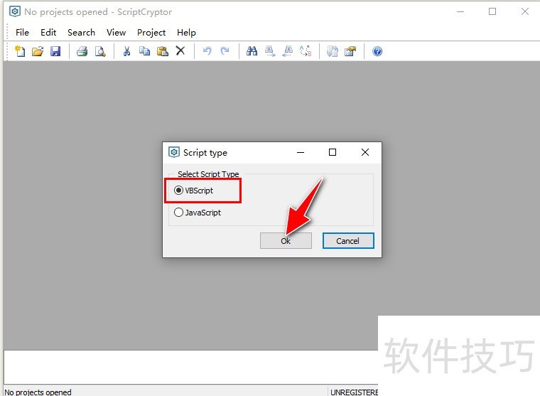Click the Encrypt/convert script toolbar icon
540x396 pixels.
click(x=333, y=51)
